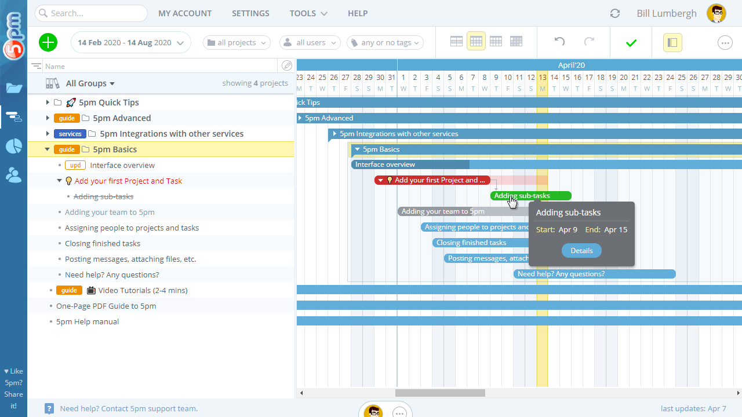This screenshot has width=742, height=417.
Task: Toggle the left panel visibility icon
Action: pyautogui.click(x=672, y=42)
